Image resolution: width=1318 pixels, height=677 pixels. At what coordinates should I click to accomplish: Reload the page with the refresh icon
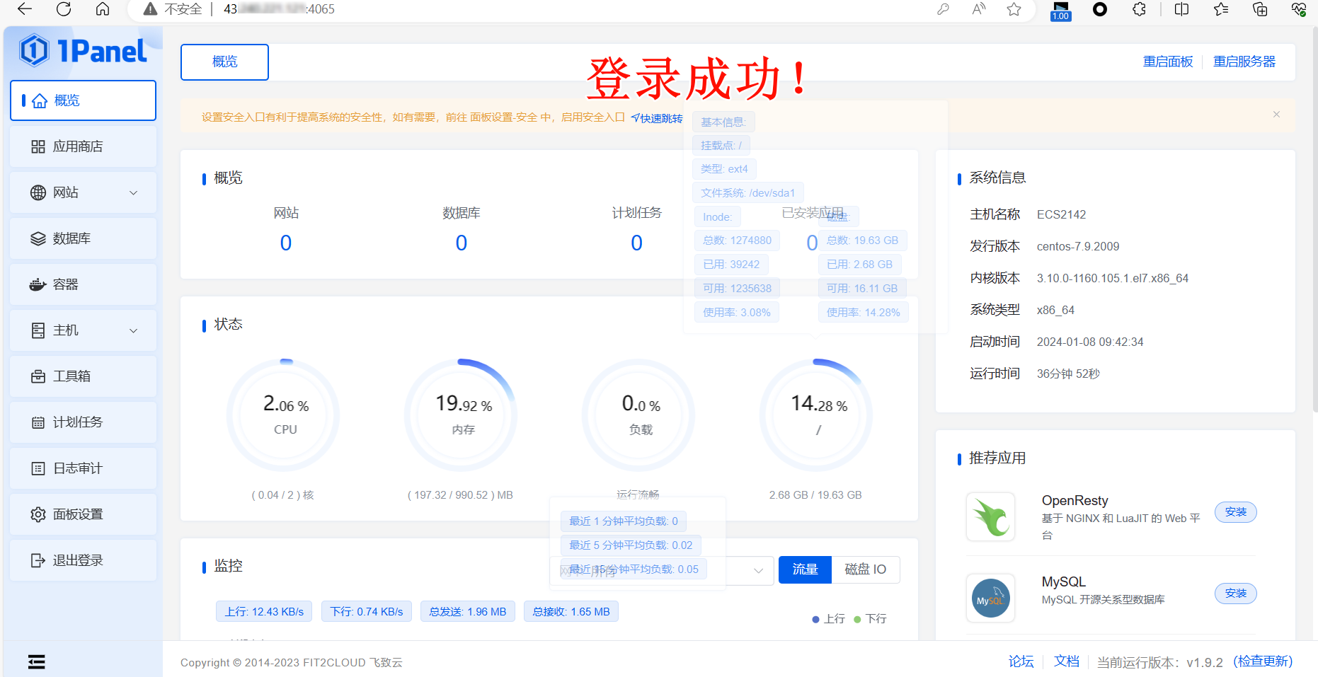[64, 9]
